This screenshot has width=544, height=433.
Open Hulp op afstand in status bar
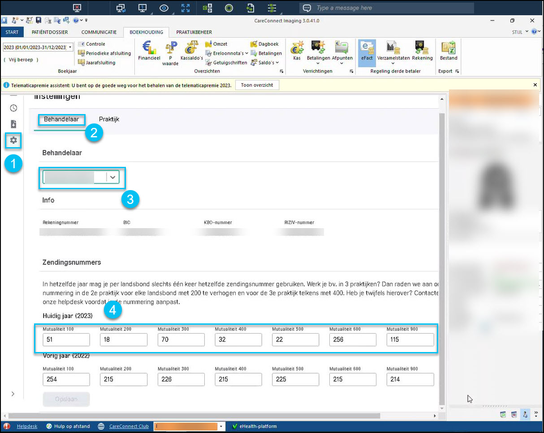[68, 426]
